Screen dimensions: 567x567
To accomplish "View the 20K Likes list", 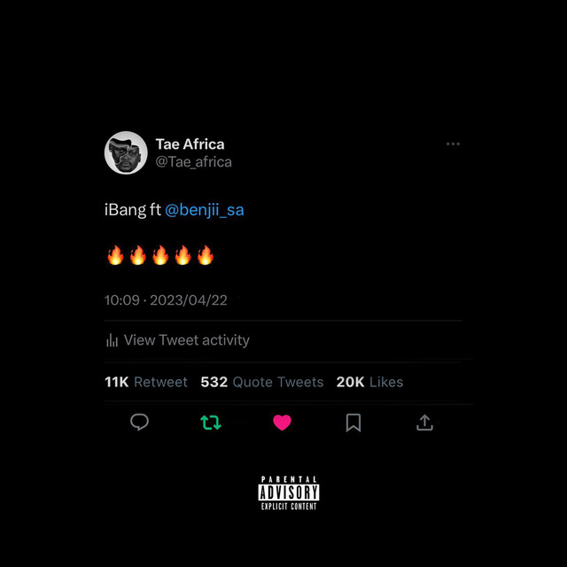I will pyautogui.click(x=369, y=382).
